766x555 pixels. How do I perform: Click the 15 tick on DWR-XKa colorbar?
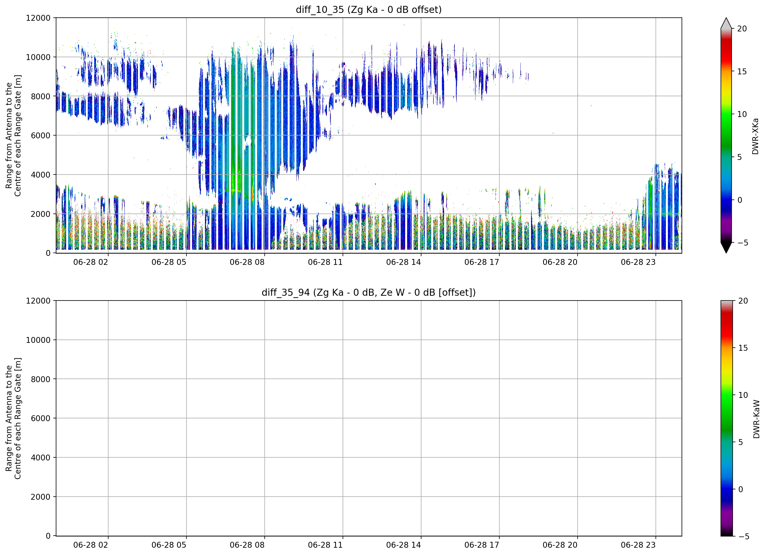tap(742, 72)
